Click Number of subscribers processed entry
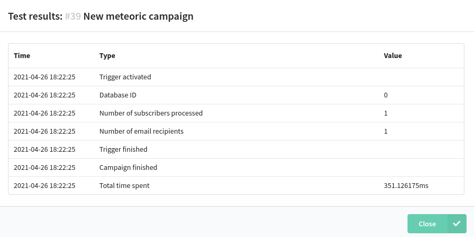Screen dimensions: 474x237 pyautogui.click(x=151, y=113)
